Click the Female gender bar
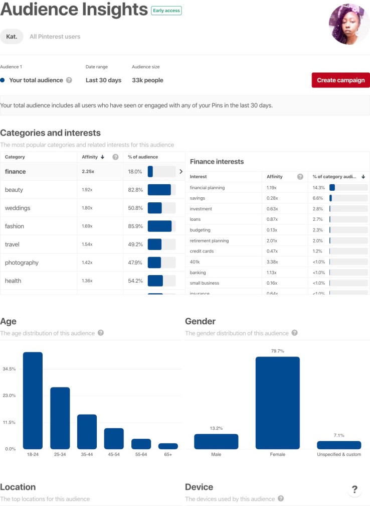 277,403
